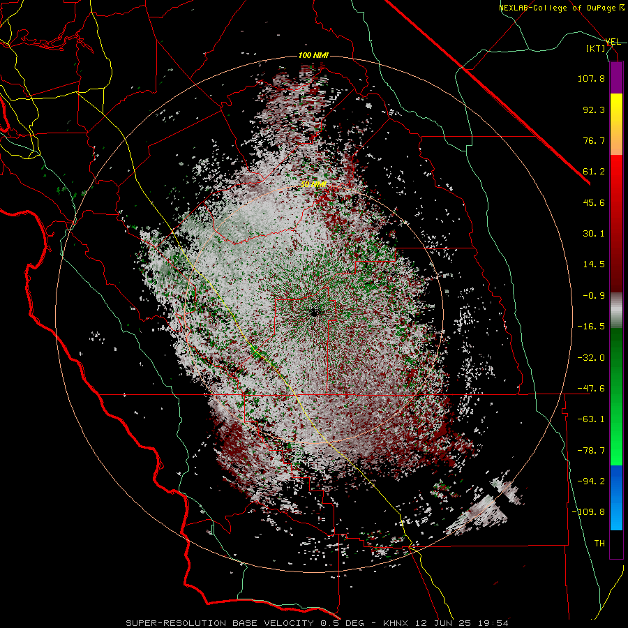
Task: Click the purple segment of the color bar
Action: click(616, 77)
